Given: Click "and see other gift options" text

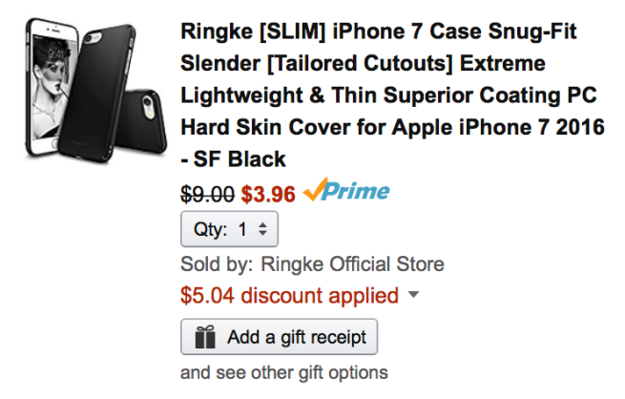Looking at the screenshot, I should point(283,371).
